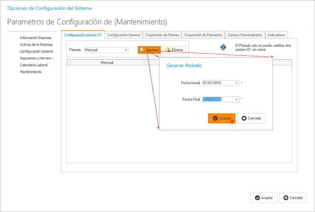Image resolution: width=315 pixels, height=212 pixels.
Task: Click the Eliminar period button
Action: pos(174,50)
